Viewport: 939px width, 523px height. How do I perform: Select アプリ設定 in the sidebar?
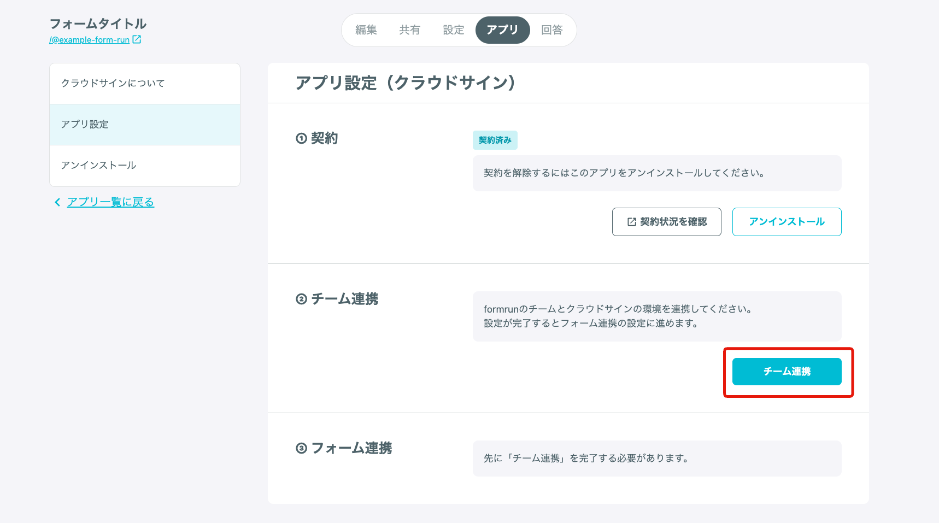click(x=145, y=125)
